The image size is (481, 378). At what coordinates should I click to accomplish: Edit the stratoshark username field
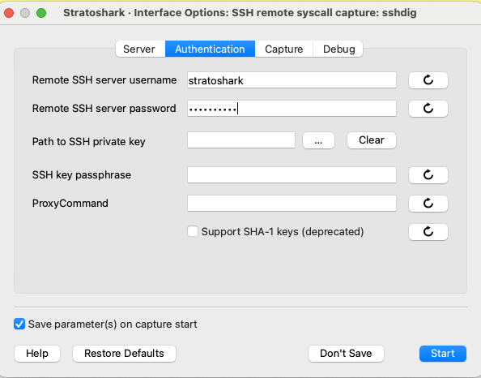tap(292, 80)
